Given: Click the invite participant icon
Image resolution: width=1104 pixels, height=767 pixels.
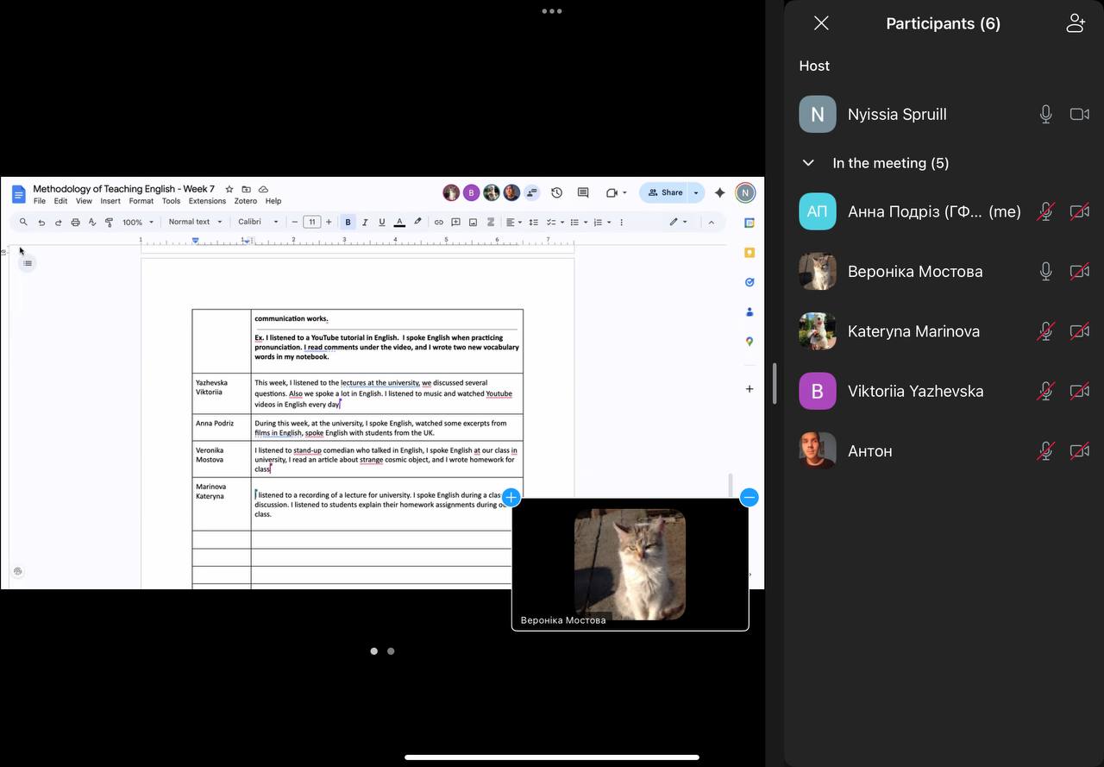Looking at the screenshot, I should [x=1075, y=23].
